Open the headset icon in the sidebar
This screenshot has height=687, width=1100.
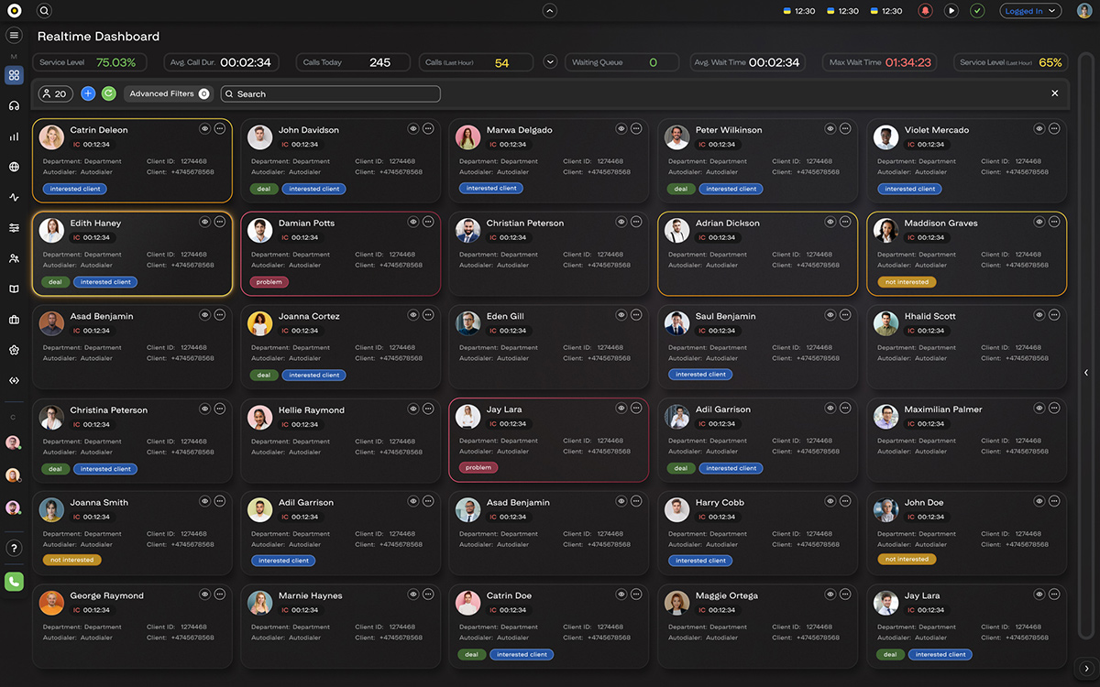click(14, 105)
